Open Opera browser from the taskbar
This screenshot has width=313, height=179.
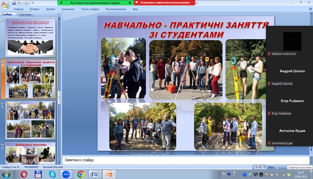pos(24,174)
